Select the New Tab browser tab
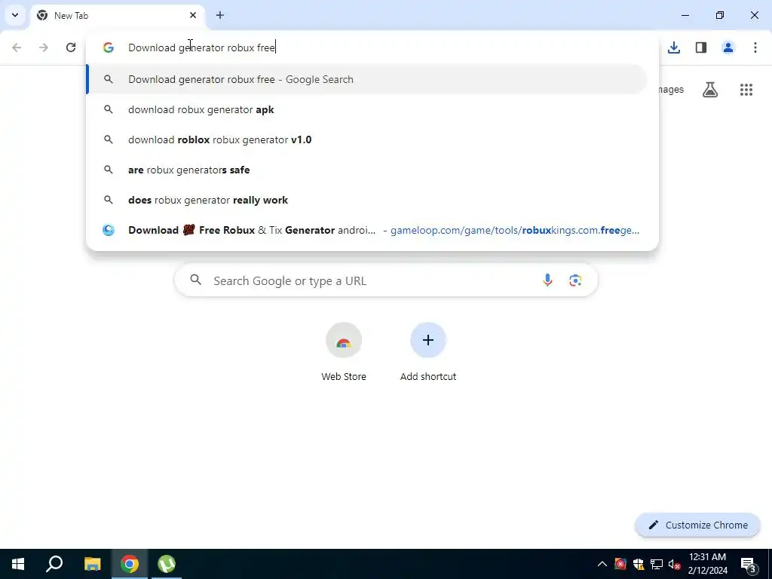Screen dimensions: 772x579 click(x=118, y=15)
